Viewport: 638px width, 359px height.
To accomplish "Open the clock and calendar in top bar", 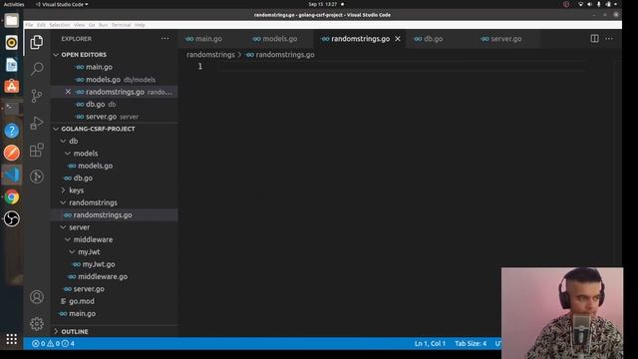I will point(323,4).
